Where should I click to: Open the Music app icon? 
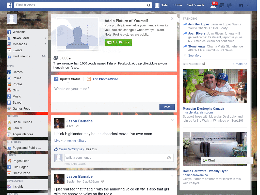tap(9, 96)
